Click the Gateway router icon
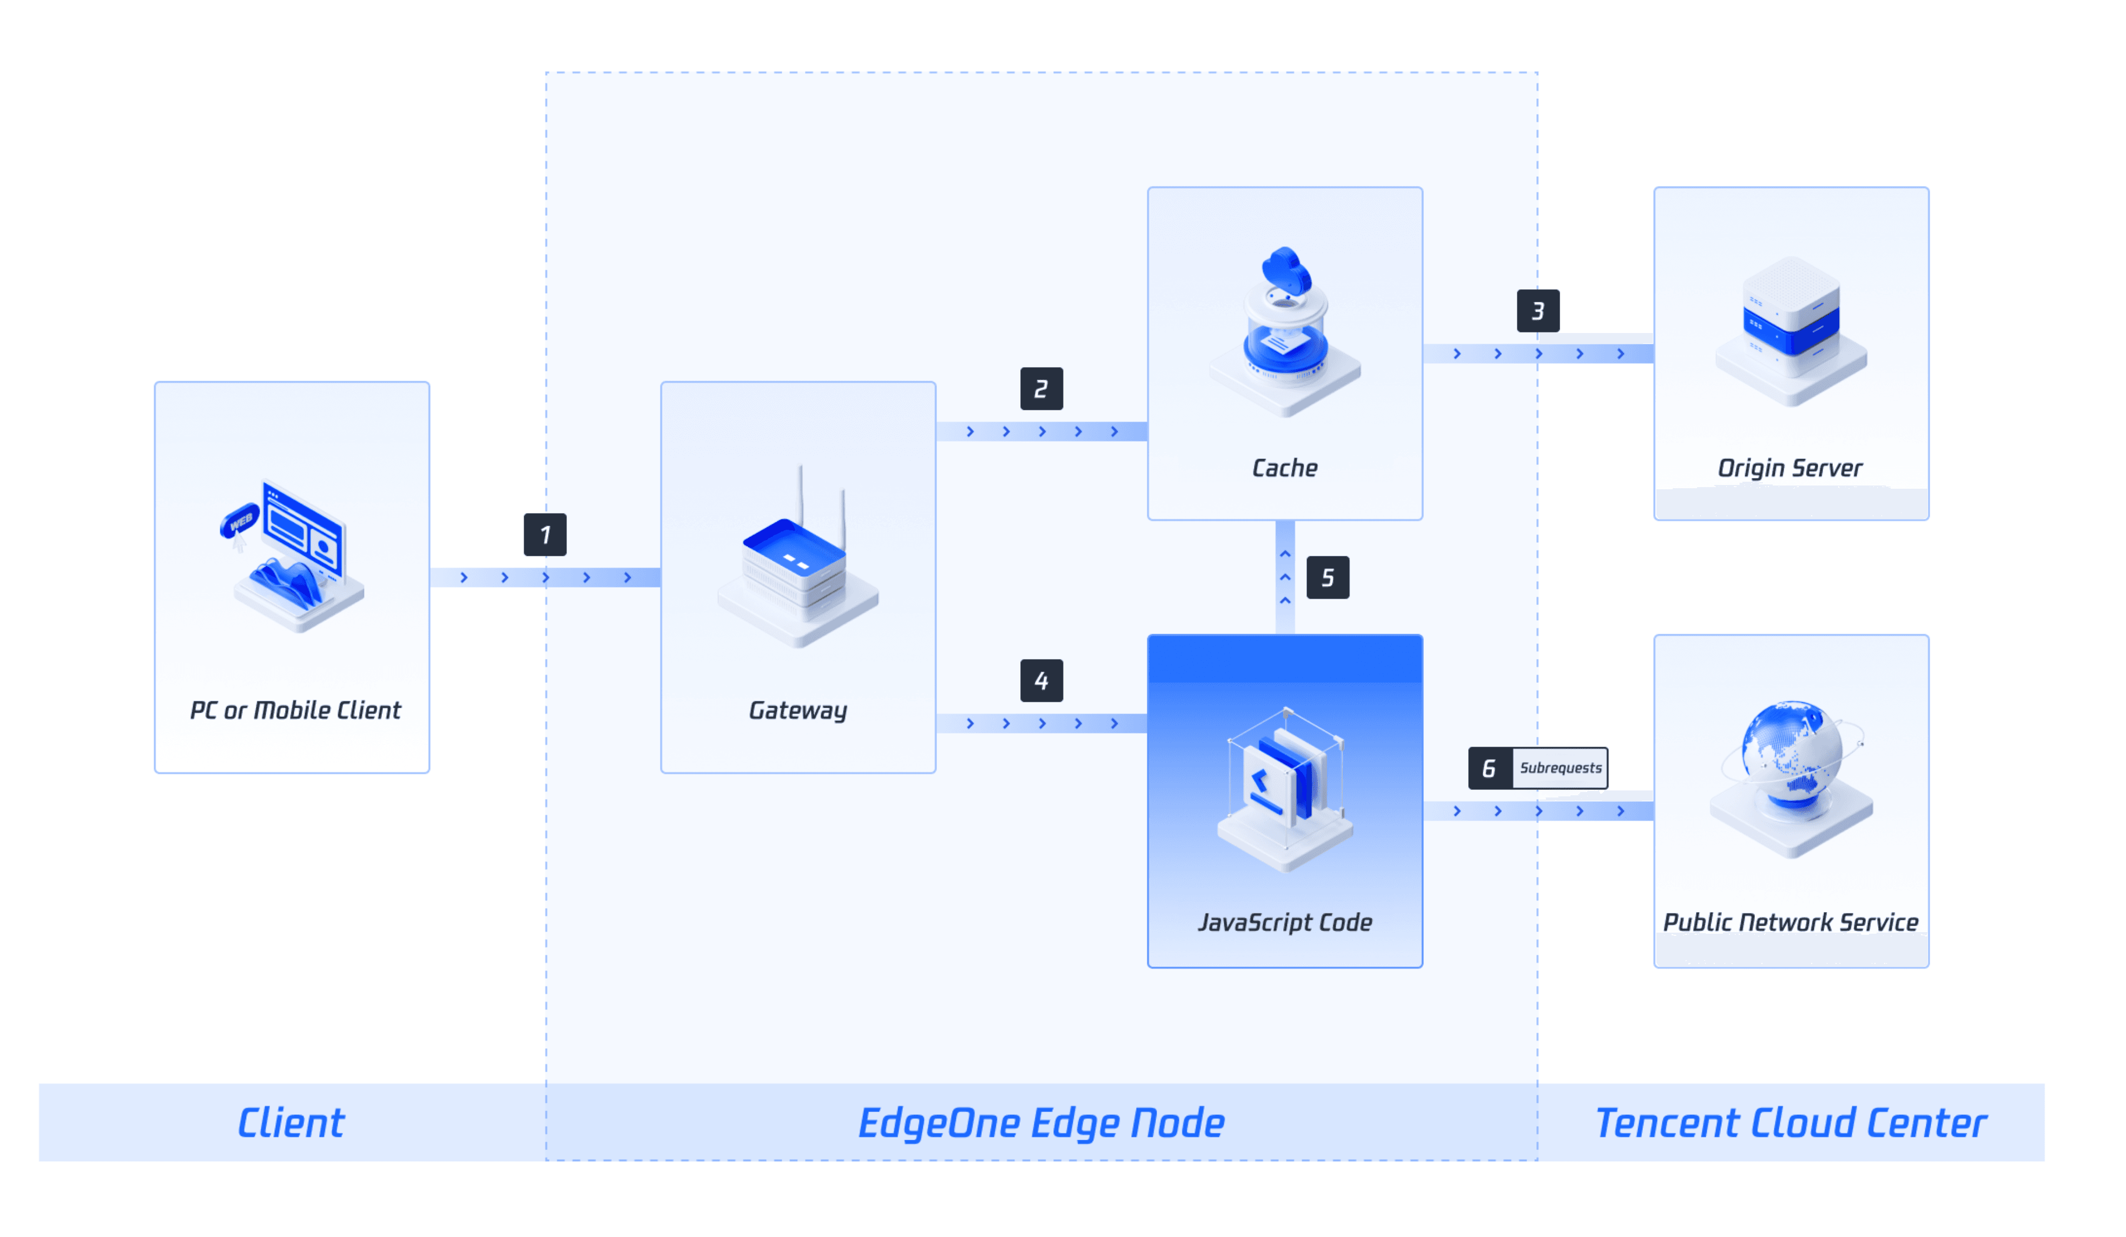 (798, 557)
